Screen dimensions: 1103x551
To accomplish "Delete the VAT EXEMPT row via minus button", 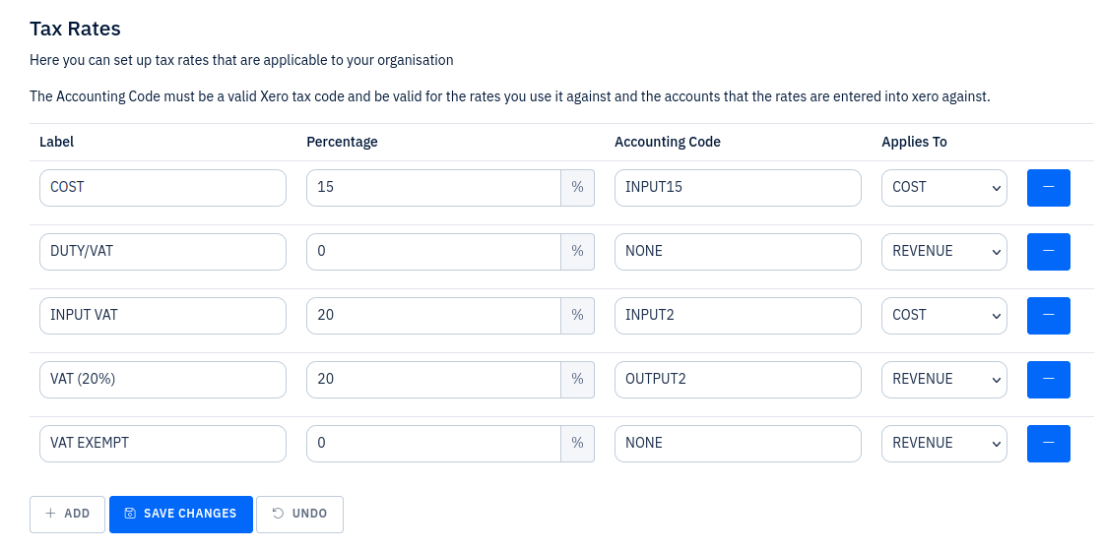I will tap(1048, 444).
